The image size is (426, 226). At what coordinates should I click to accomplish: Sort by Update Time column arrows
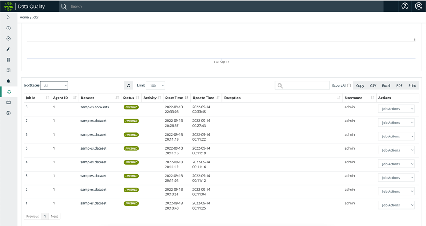click(218, 98)
